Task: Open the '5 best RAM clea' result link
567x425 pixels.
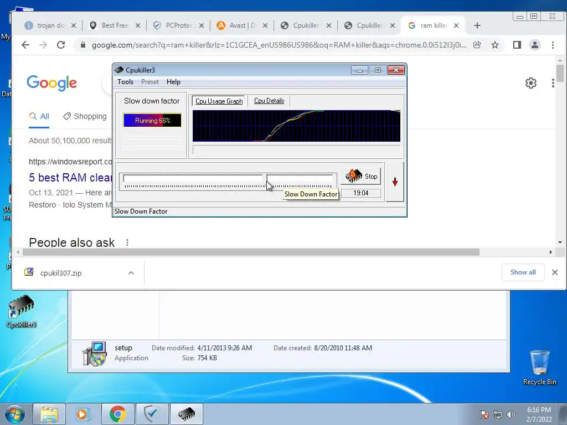Action: click(70, 178)
